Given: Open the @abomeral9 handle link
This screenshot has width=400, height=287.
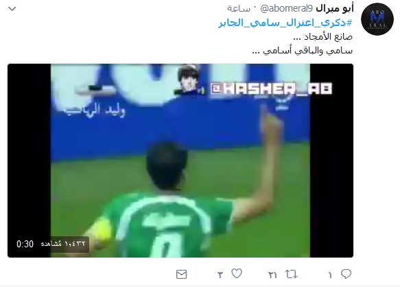Looking at the screenshot, I should tap(286, 9).
